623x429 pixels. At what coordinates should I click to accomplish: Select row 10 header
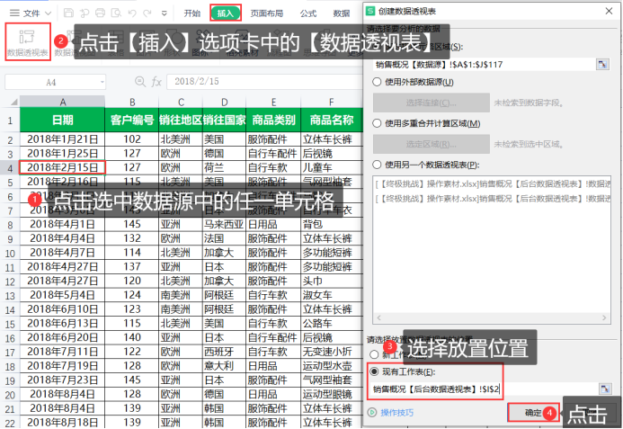tap(10, 253)
